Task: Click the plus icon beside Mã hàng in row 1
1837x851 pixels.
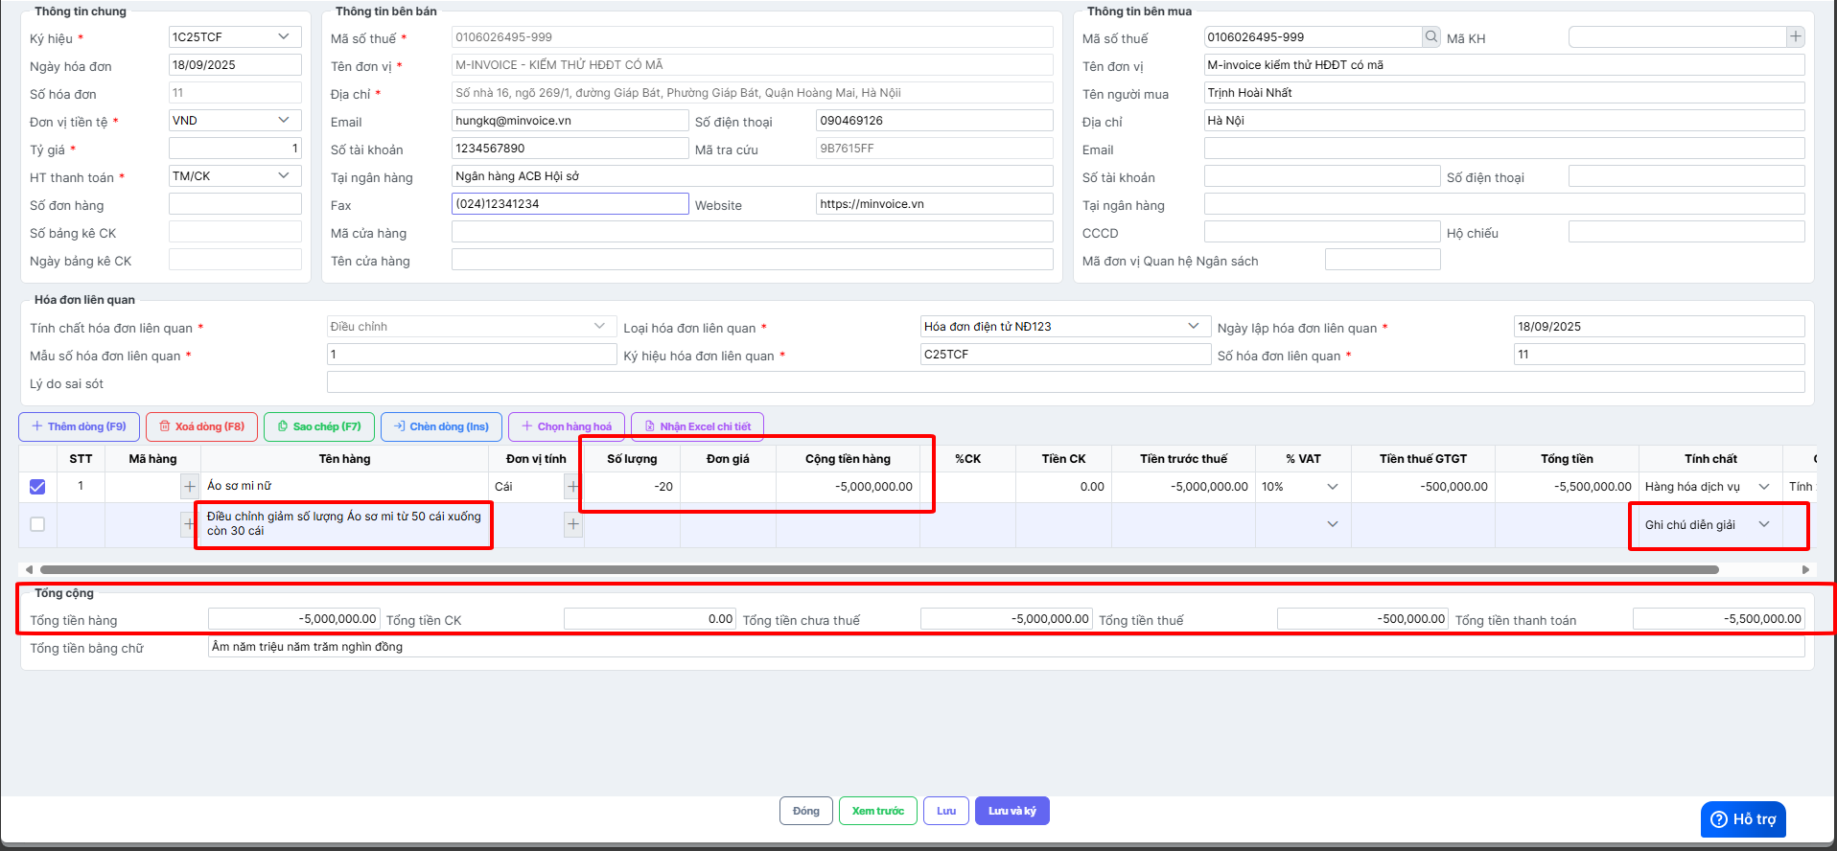Action: tap(189, 487)
